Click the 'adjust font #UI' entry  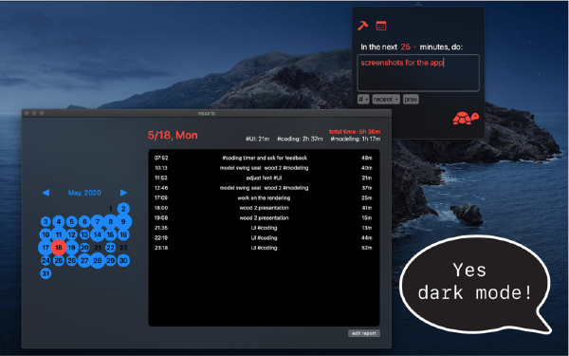coord(264,178)
